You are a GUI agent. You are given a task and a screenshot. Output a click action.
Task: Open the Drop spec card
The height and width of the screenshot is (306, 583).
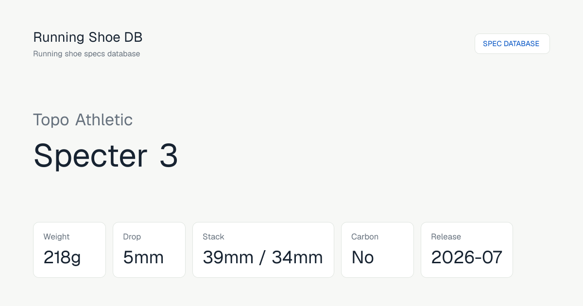[149, 250]
